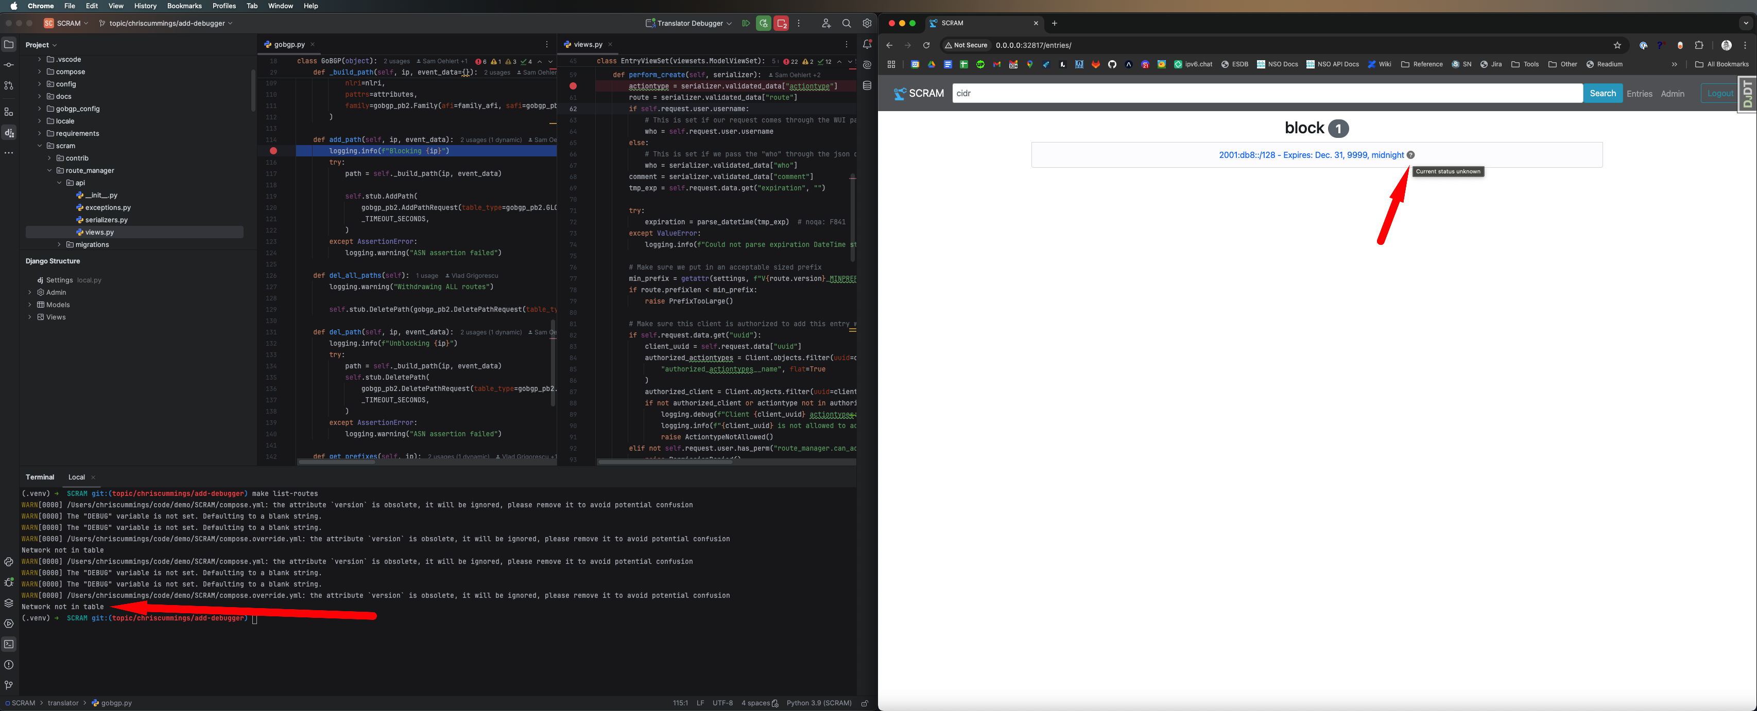Expand the gobgp_config folder
This screenshot has width=1757, height=711.
point(40,109)
